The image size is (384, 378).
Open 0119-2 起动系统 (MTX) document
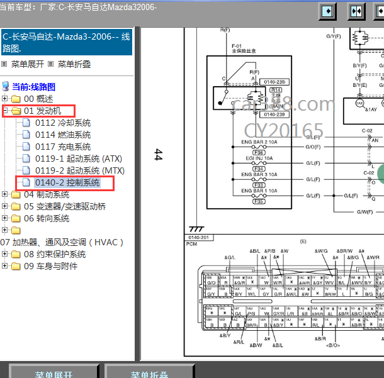tap(80, 170)
